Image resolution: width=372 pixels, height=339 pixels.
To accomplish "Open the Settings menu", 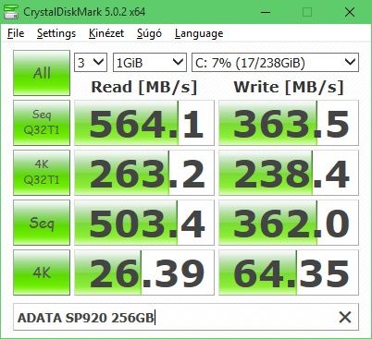I will coord(56,33).
